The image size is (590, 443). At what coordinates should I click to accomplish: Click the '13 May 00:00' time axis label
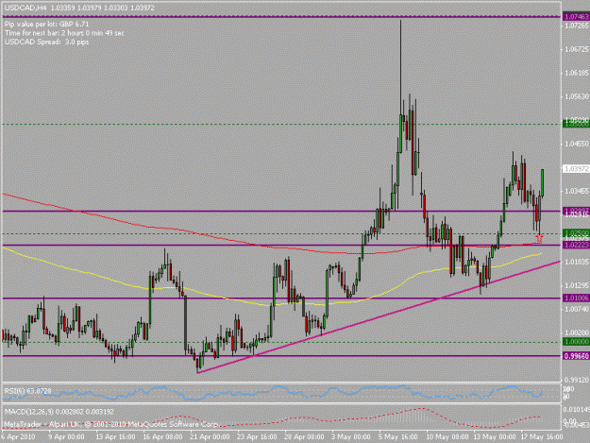(x=495, y=436)
